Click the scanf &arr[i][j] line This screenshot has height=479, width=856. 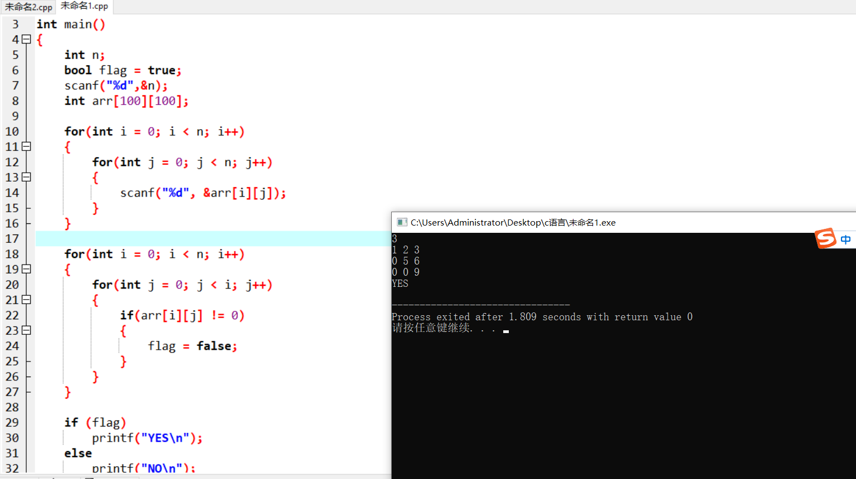[203, 193]
